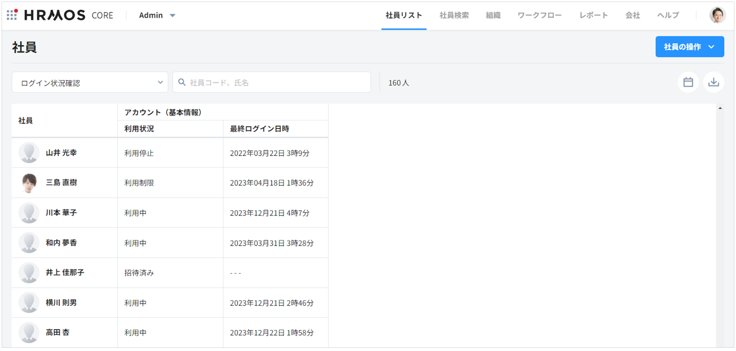Open employee 川本 華子's name link
The width and height of the screenshot is (736, 351).
point(61,213)
